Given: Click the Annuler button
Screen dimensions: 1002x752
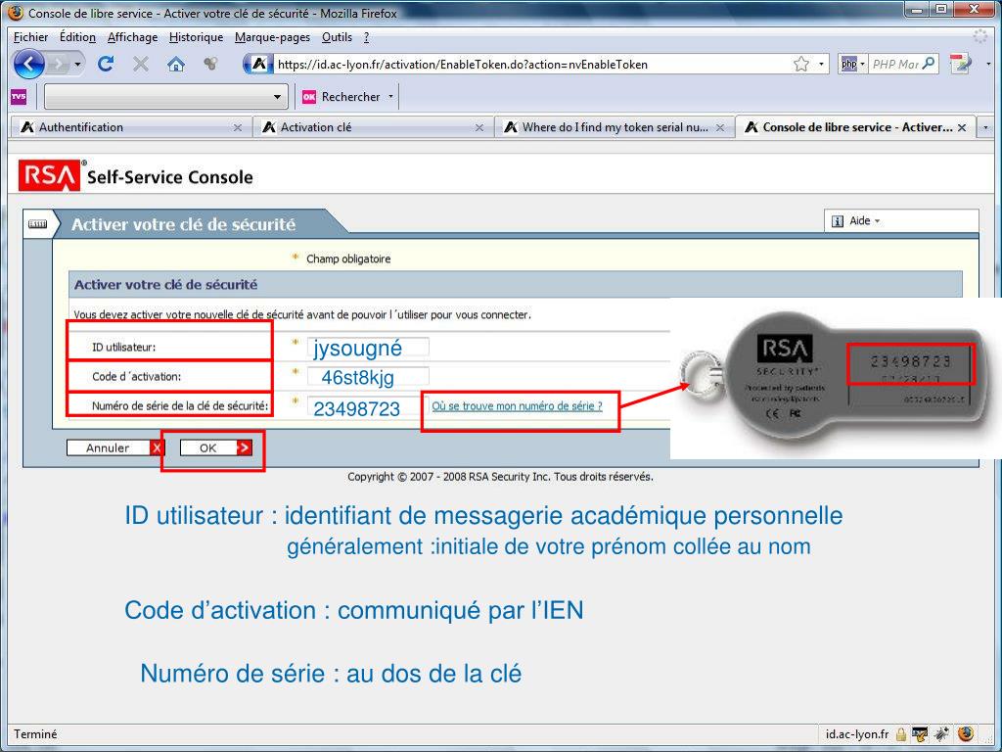Looking at the screenshot, I should pyautogui.click(x=115, y=447).
